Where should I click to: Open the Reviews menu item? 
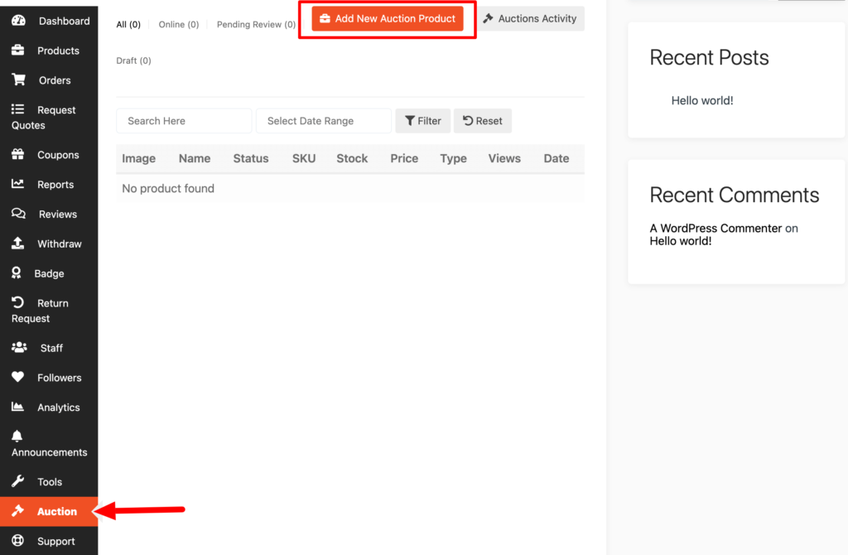[49, 215]
